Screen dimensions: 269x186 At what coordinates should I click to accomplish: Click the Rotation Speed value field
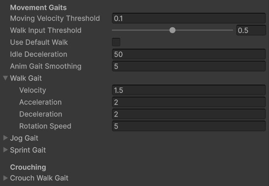tap(189, 126)
